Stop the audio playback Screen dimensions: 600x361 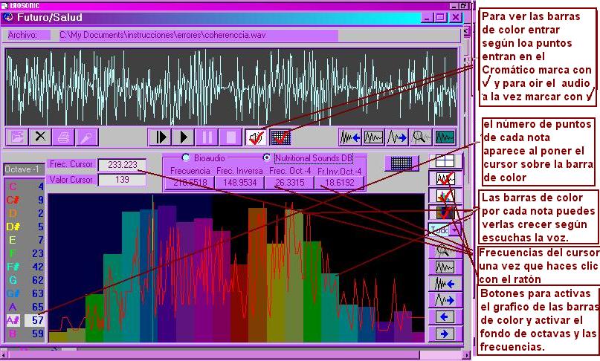[x=231, y=137]
